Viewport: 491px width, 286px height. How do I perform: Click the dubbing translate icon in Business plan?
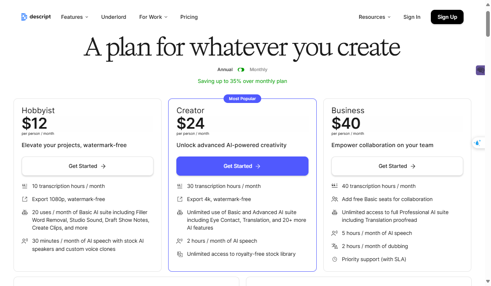[x=335, y=246]
